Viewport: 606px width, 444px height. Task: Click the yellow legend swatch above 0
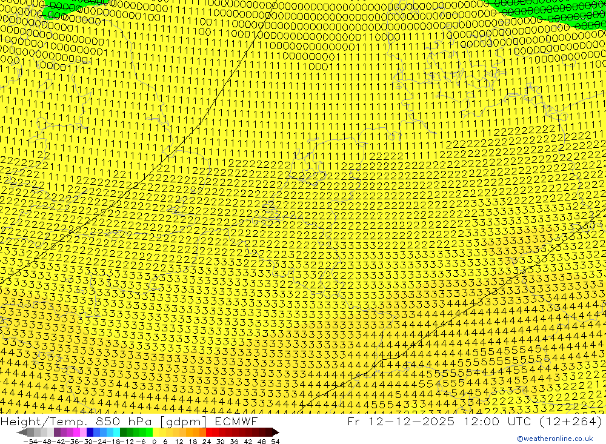[156, 432]
